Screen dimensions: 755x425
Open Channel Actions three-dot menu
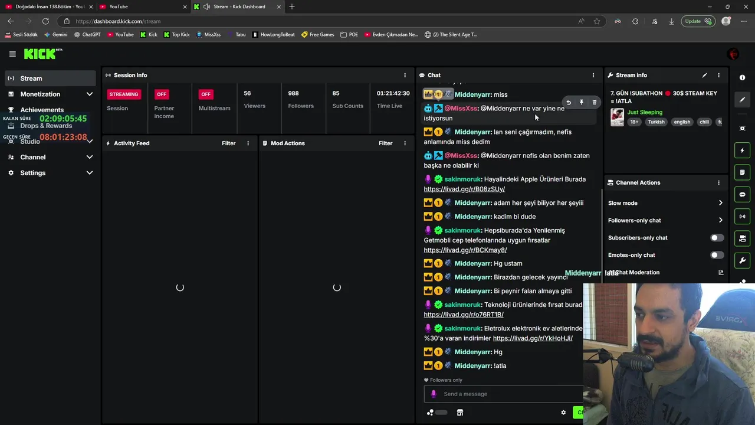pos(718,182)
